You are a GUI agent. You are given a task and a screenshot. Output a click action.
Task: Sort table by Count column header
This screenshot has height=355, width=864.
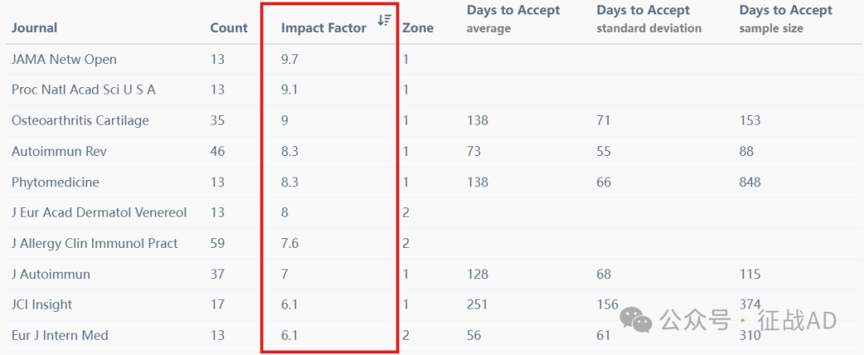tap(229, 27)
